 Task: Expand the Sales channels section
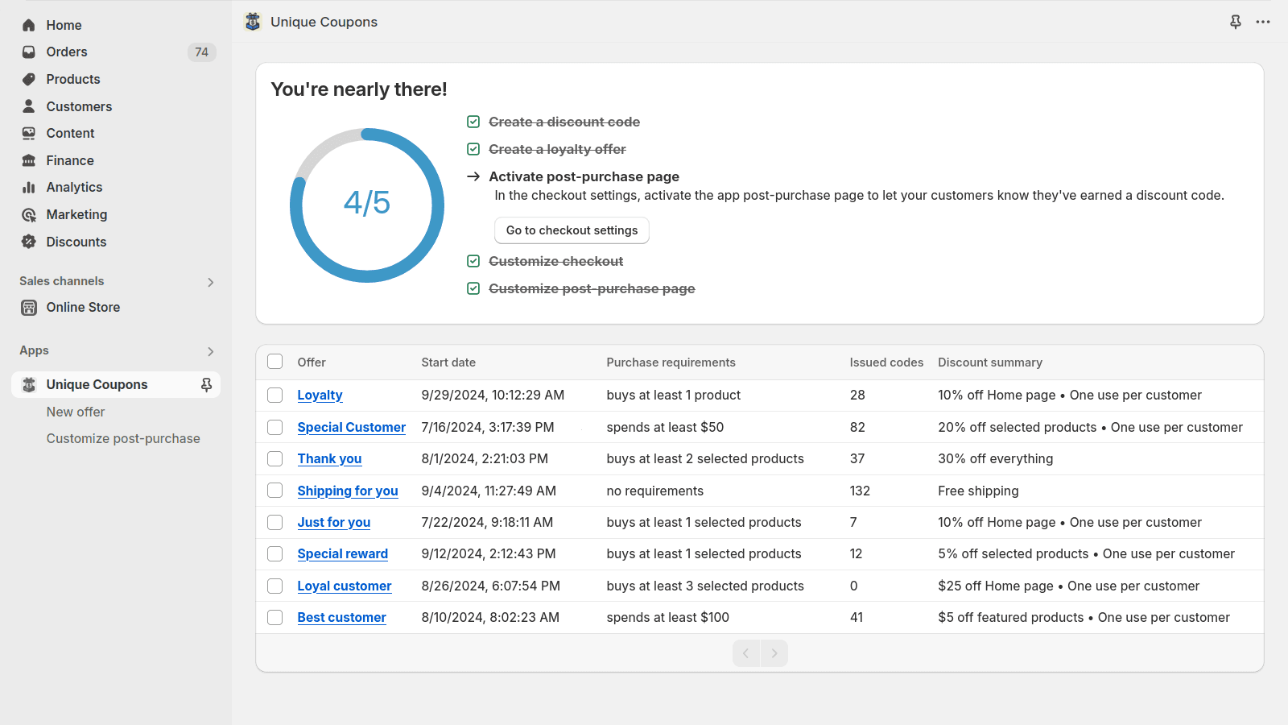click(210, 282)
